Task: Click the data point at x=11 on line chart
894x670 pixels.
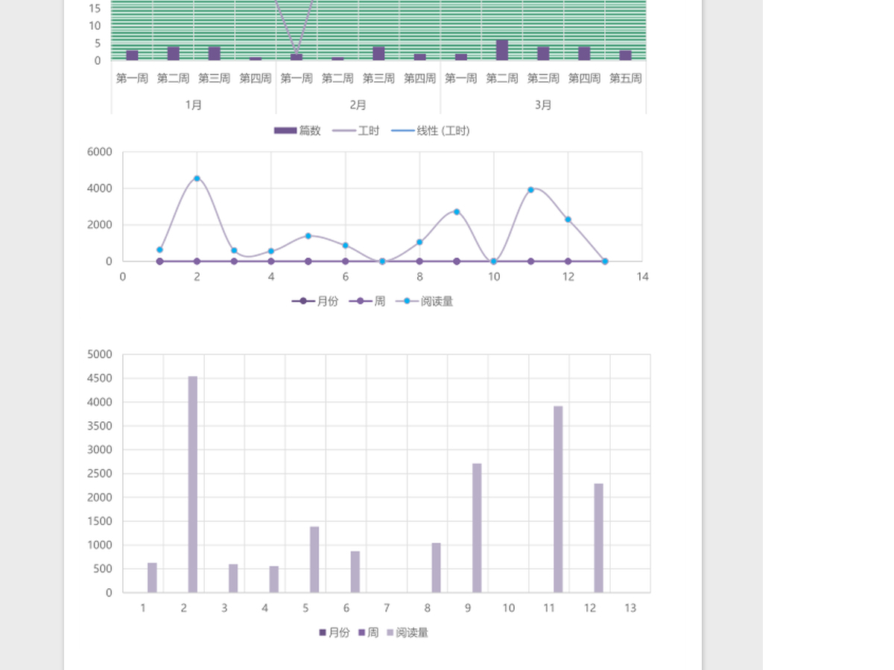Action: (x=531, y=190)
